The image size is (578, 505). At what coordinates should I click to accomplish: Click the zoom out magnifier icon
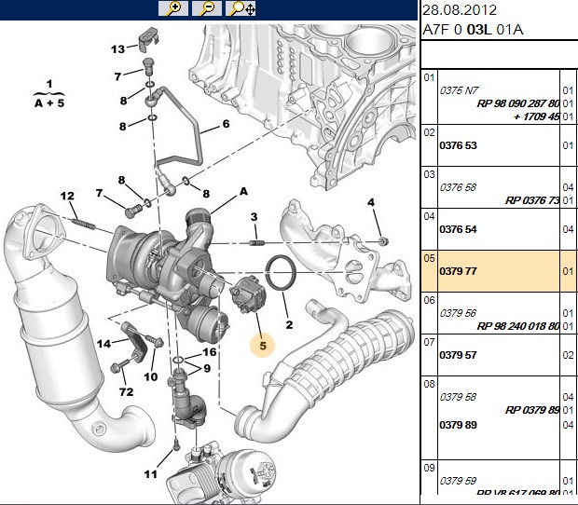(207, 8)
